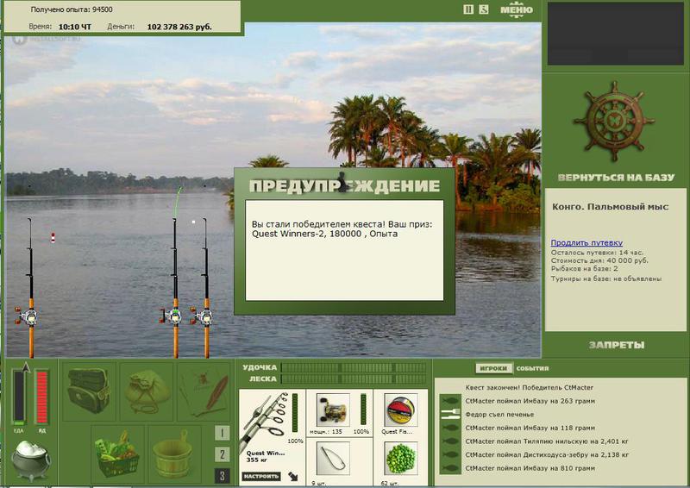Click the rightmost rod's reel on the water
Screen dimensions: 690x488
[204, 316]
